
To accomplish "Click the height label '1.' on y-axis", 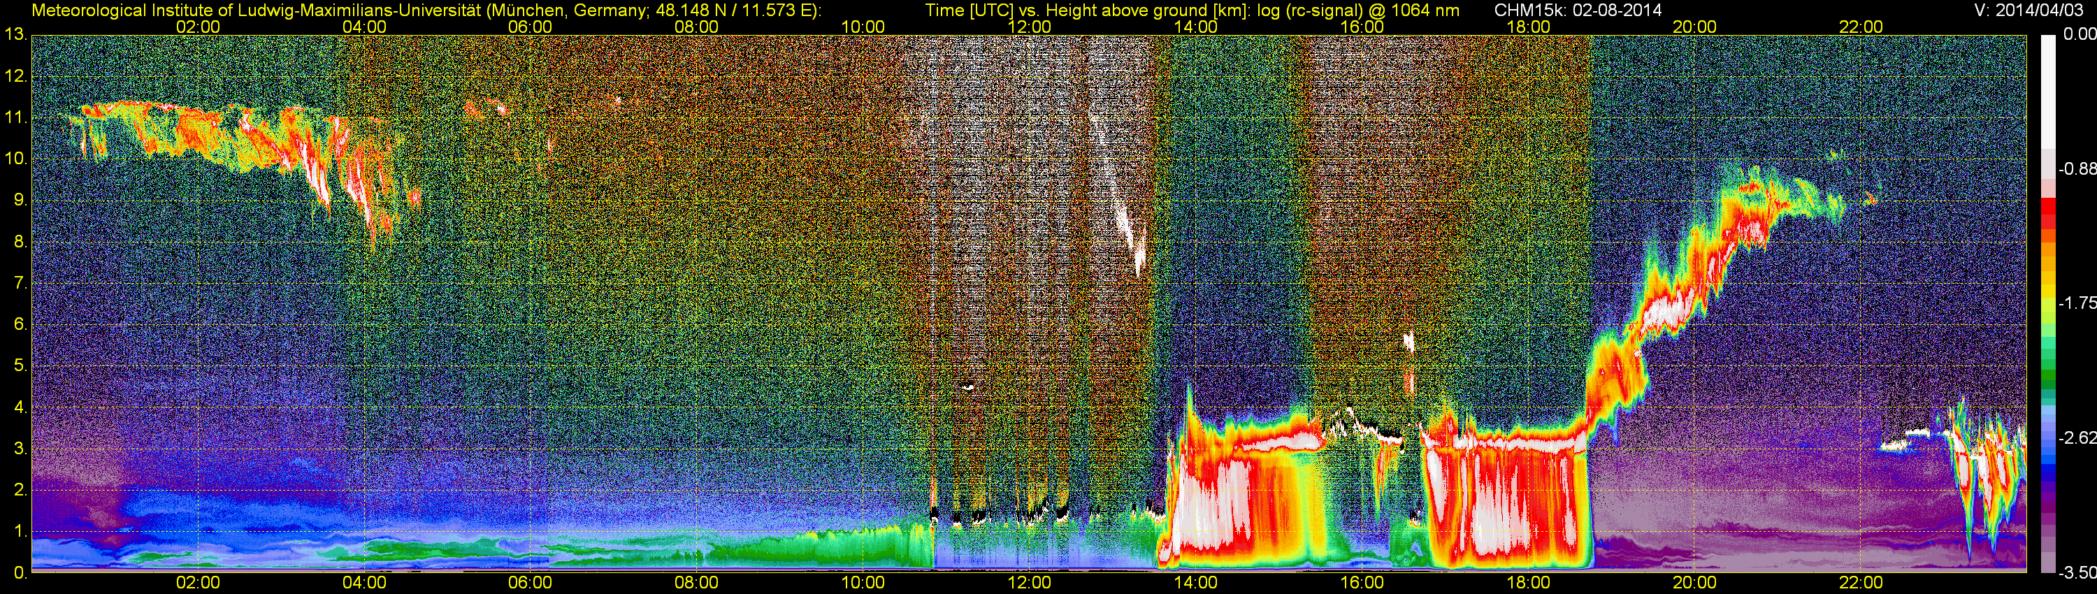I will coord(19,531).
